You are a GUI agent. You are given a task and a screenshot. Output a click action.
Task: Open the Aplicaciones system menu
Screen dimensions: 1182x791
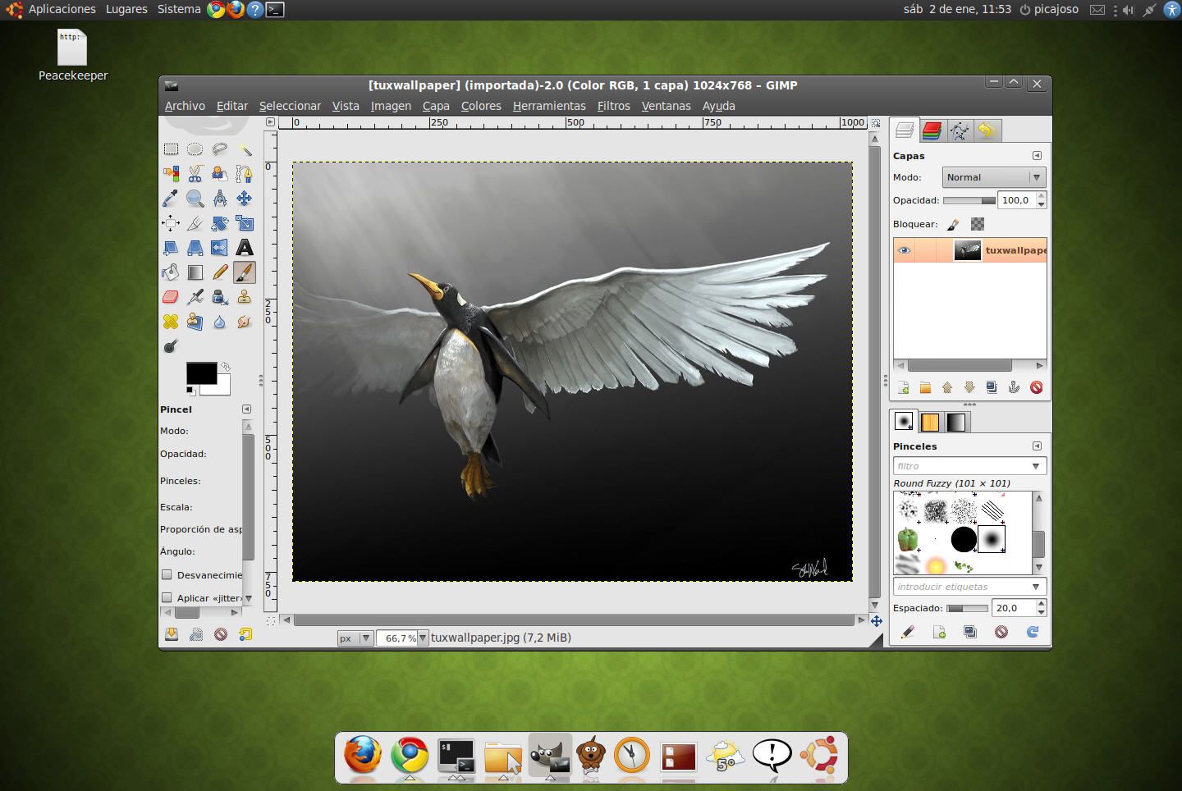click(x=62, y=9)
